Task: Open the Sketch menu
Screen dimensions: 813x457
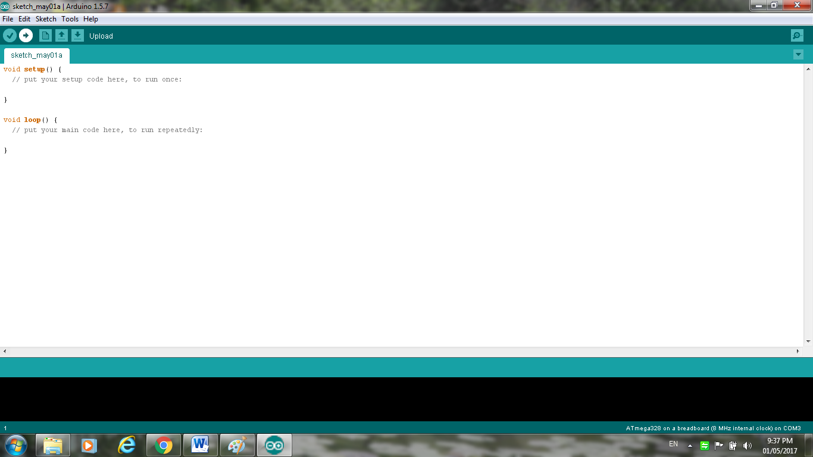Action: tap(46, 19)
